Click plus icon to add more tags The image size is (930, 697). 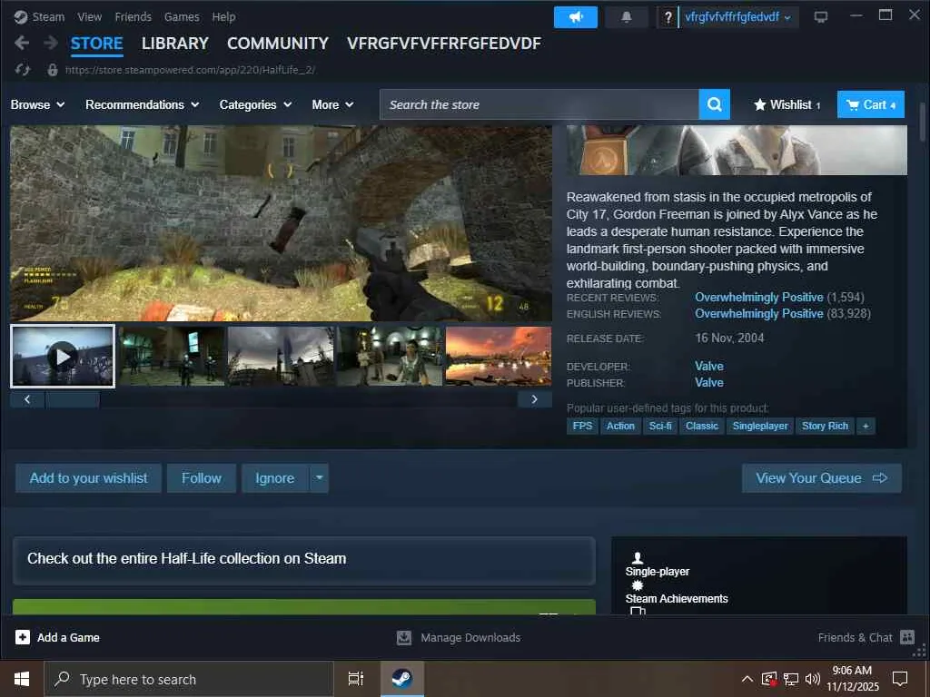coord(866,427)
